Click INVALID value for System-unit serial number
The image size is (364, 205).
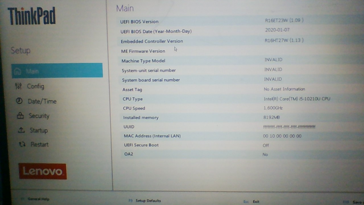(x=273, y=69)
